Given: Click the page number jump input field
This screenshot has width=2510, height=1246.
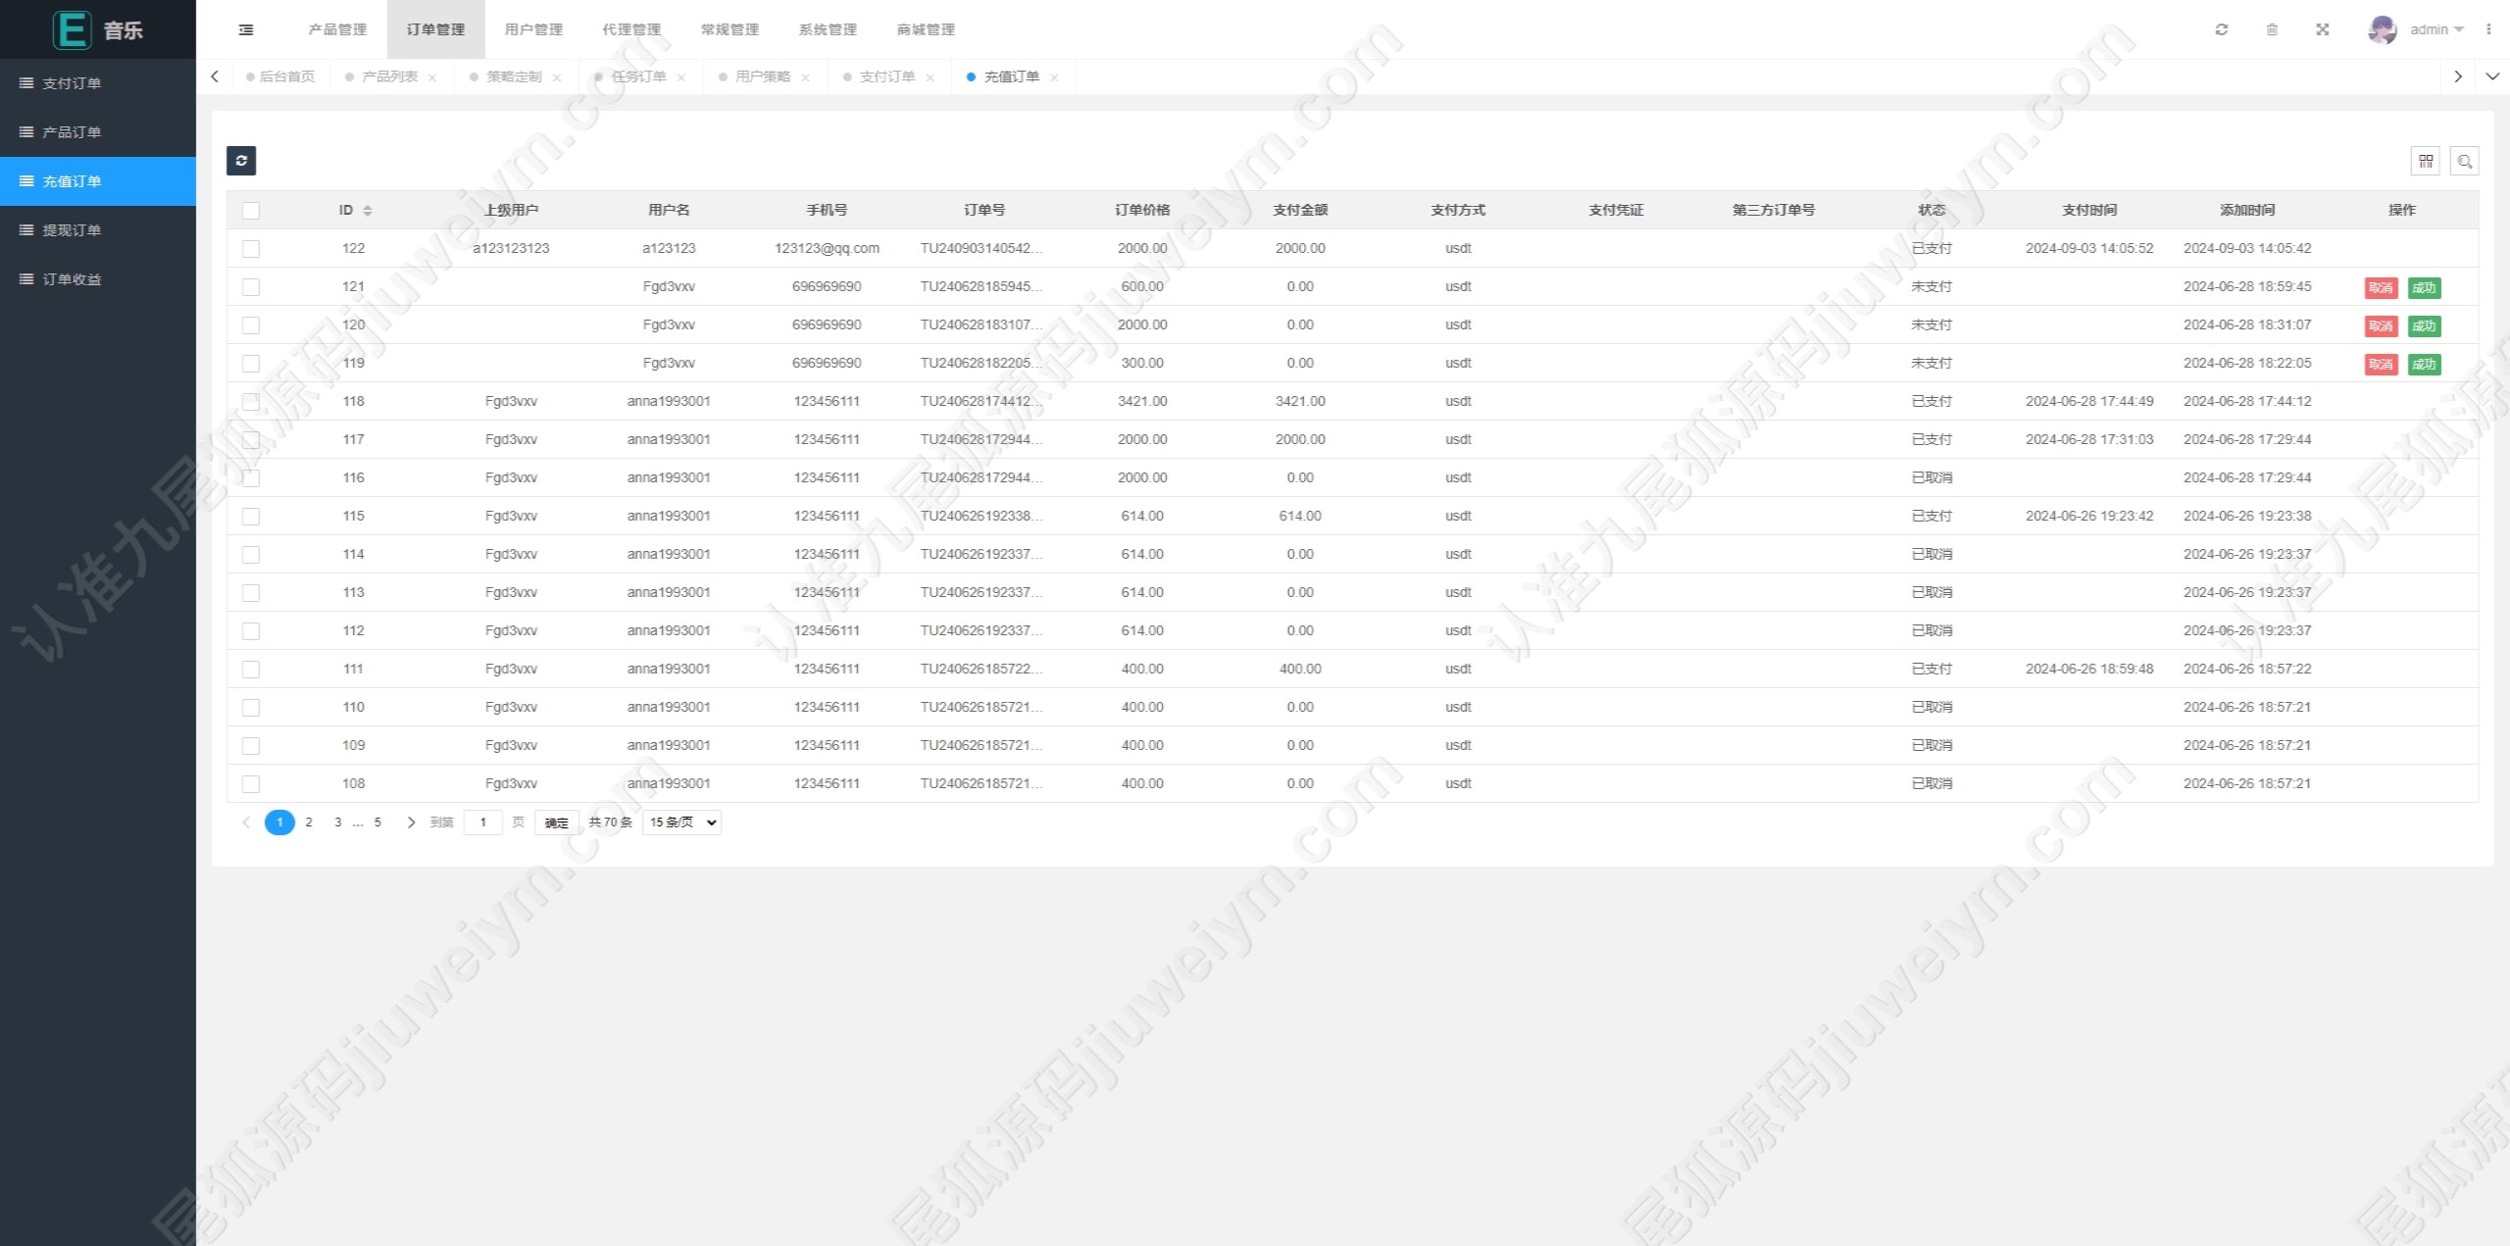Looking at the screenshot, I should tap(482, 822).
